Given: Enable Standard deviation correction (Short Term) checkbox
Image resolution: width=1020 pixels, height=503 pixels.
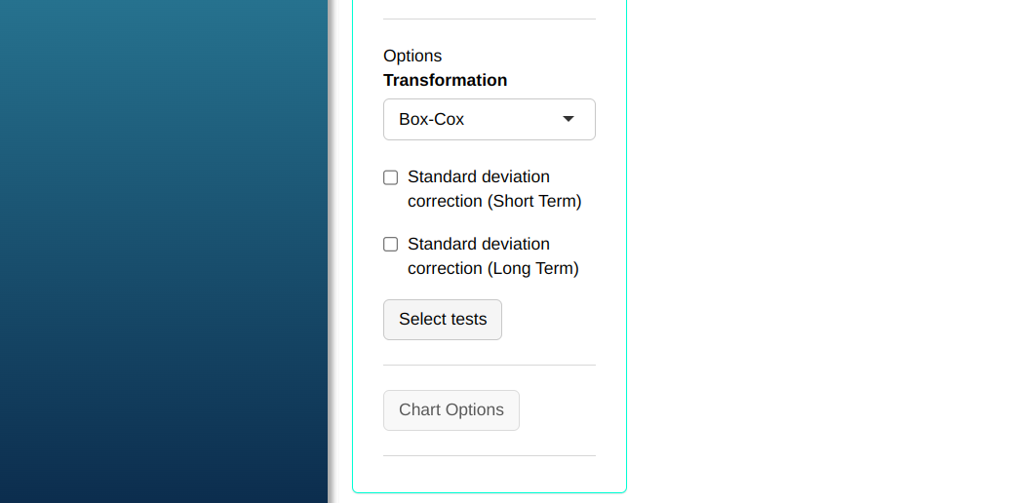Looking at the screenshot, I should point(391,177).
